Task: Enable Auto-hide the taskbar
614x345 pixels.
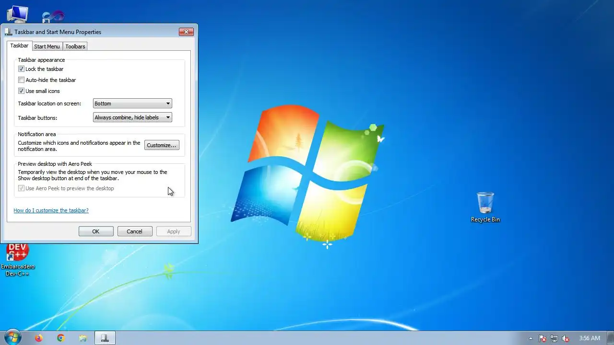Action: (x=21, y=80)
